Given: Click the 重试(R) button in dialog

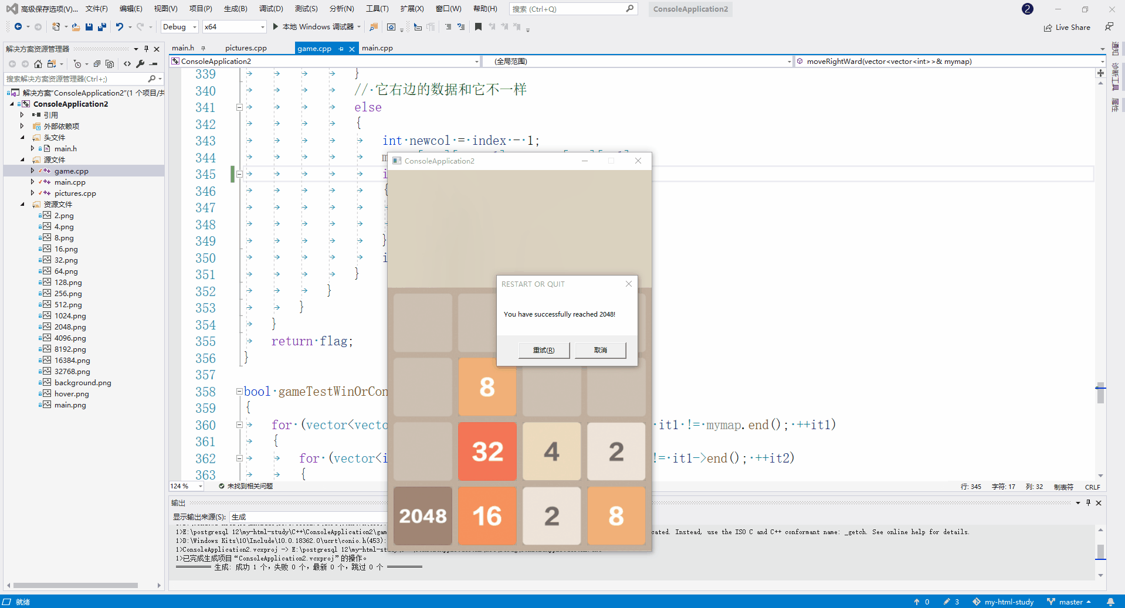Looking at the screenshot, I should (543, 350).
